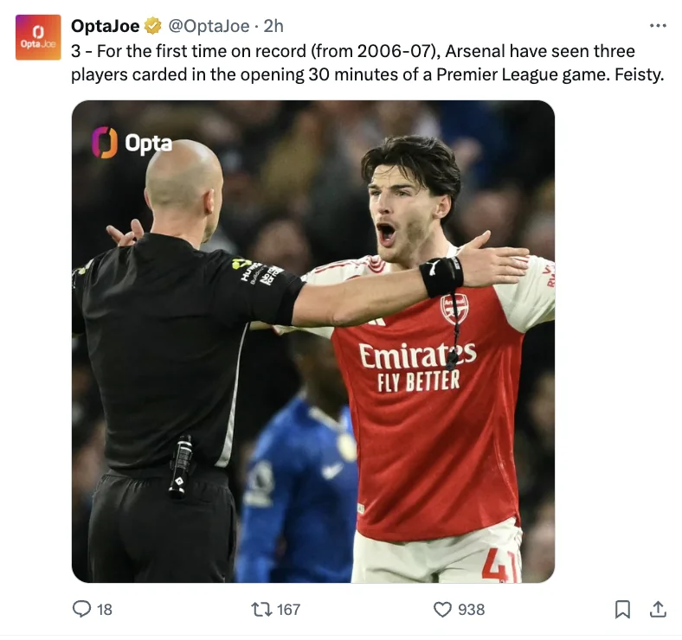Click the 2h timestamp
This screenshot has height=640, width=682.
[273, 26]
